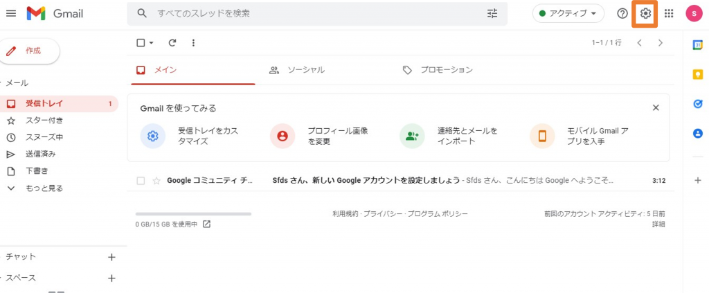
Task: Switch to the プロモーション tab
Action: pyautogui.click(x=438, y=70)
